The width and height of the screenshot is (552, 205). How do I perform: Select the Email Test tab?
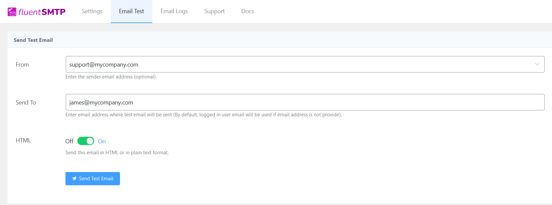pos(132,11)
